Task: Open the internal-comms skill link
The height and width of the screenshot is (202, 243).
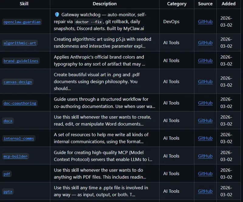Action: [x=19, y=138]
